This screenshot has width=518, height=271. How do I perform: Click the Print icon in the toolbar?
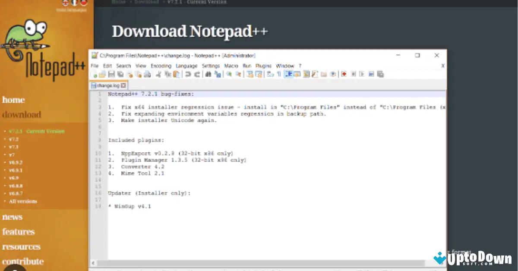click(x=147, y=74)
